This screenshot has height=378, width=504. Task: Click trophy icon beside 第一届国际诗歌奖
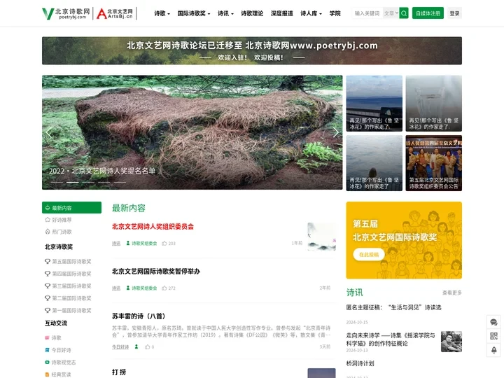[x=48, y=310]
